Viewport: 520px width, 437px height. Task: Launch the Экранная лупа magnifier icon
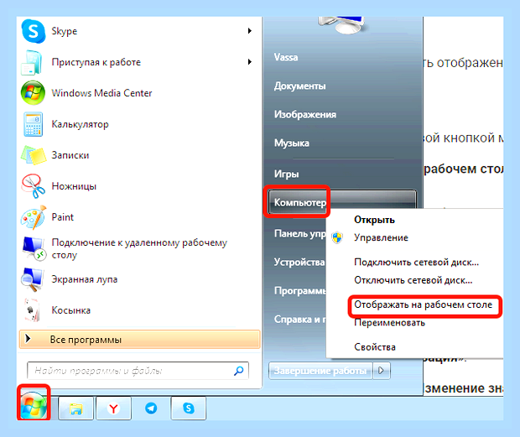[x=32, y=279]
